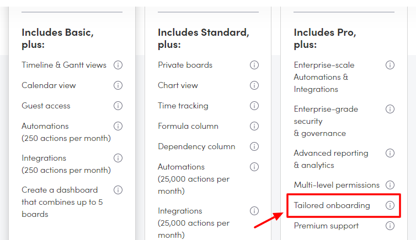The width and height of the screenshot is (416, 240).
Task: Click the Premium support info icon
Action: click(390, 226)
